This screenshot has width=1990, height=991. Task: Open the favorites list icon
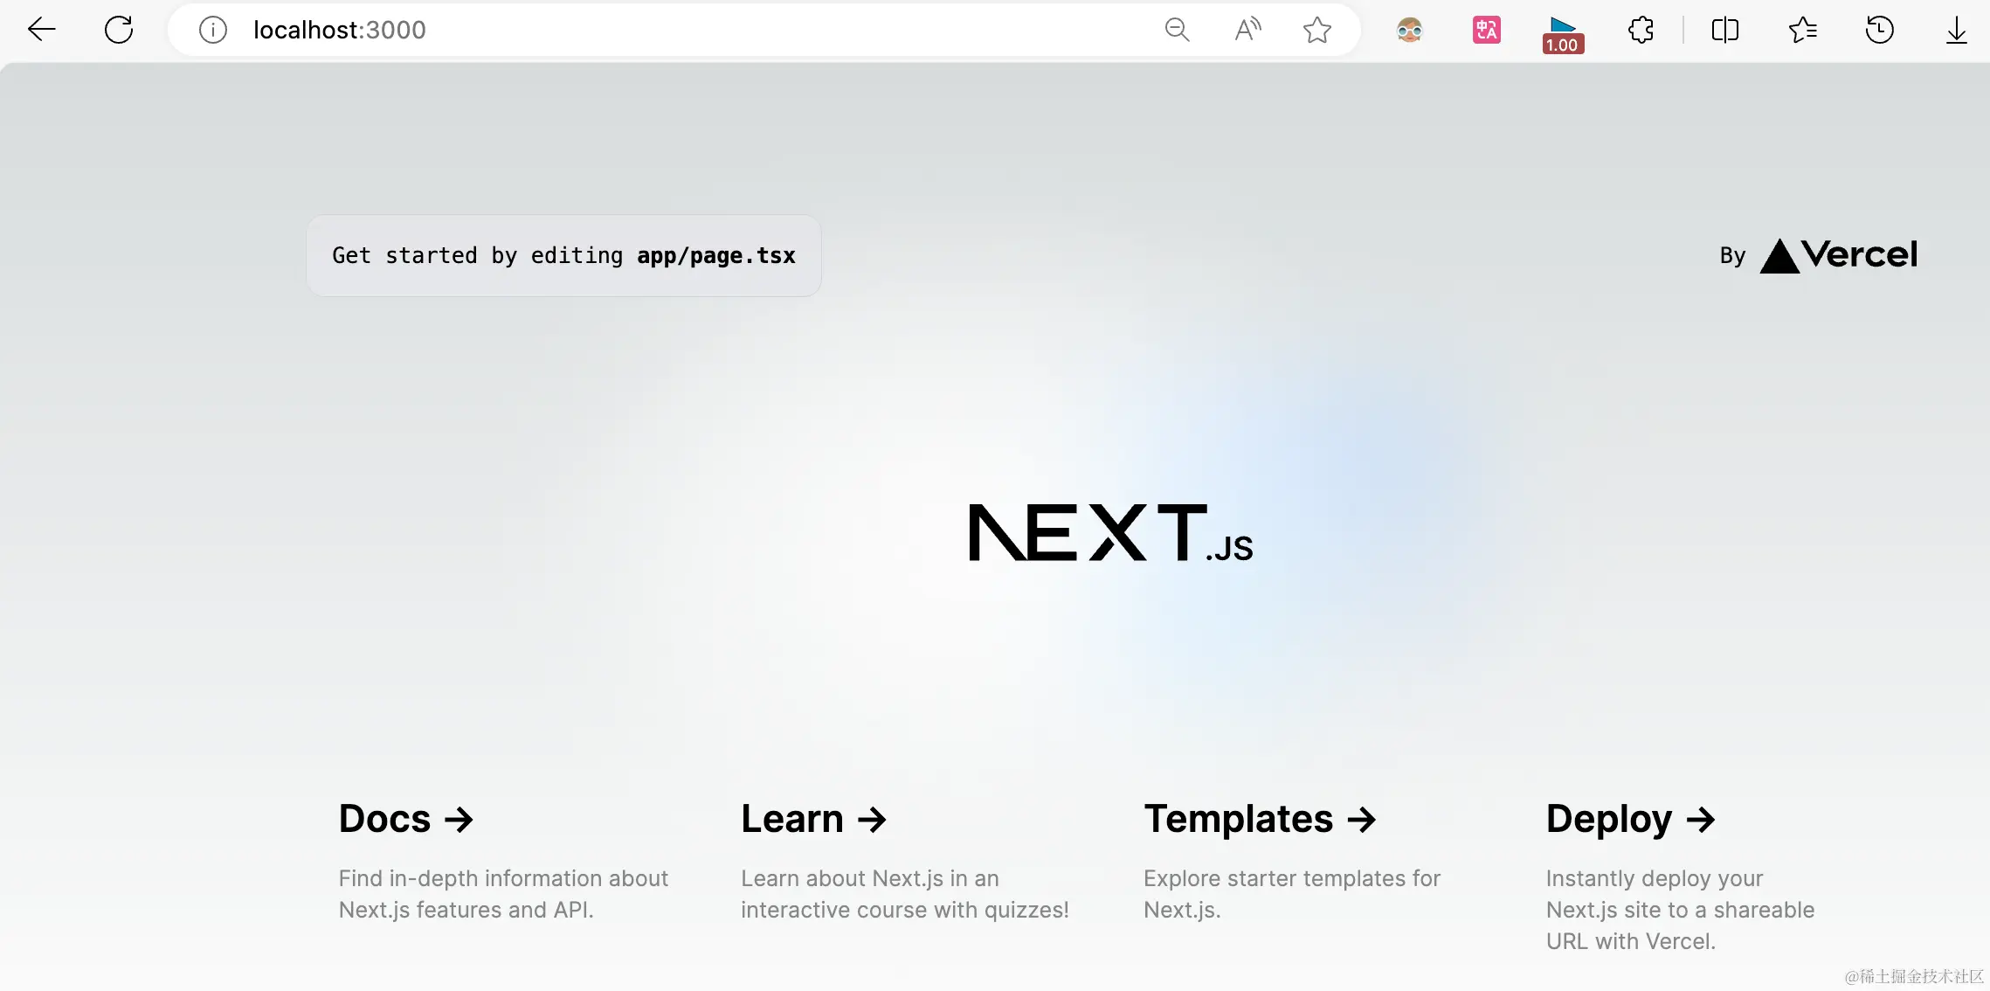coord(1802,30)
